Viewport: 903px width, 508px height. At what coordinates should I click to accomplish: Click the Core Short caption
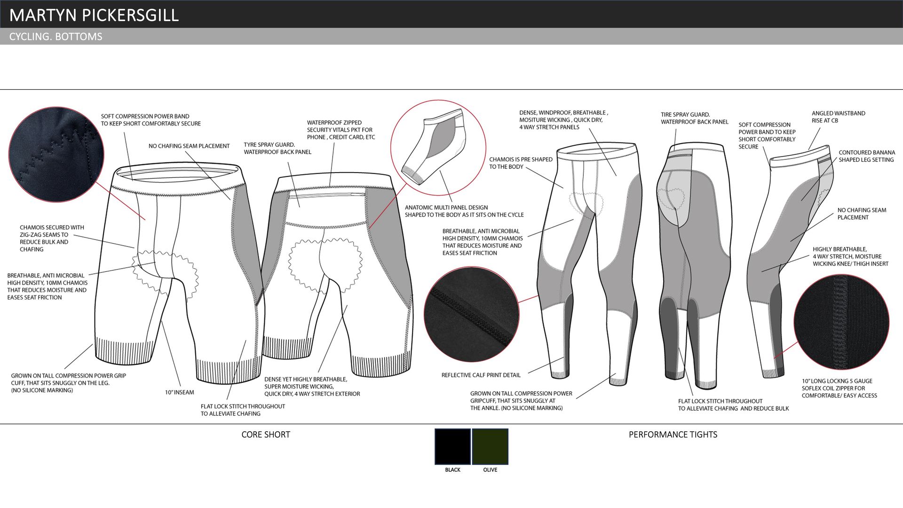click(266, 435)
